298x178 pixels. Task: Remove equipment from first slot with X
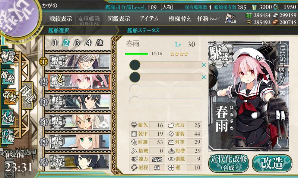click(x=204, y=65)
